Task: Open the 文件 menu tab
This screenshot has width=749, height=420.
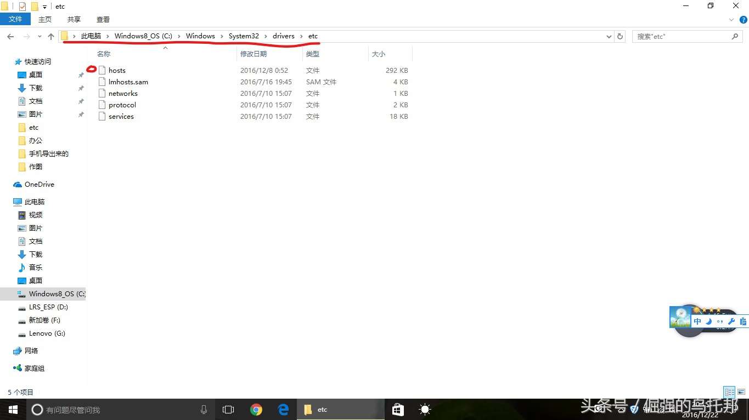Action: 15,19
